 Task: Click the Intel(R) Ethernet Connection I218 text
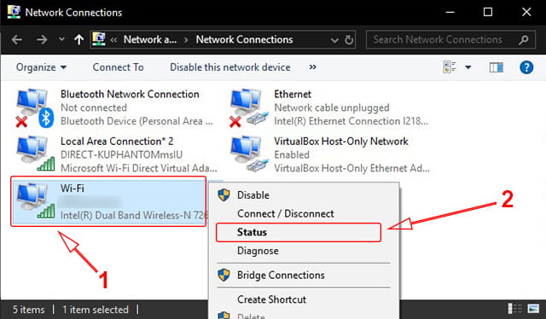[351, 121]
